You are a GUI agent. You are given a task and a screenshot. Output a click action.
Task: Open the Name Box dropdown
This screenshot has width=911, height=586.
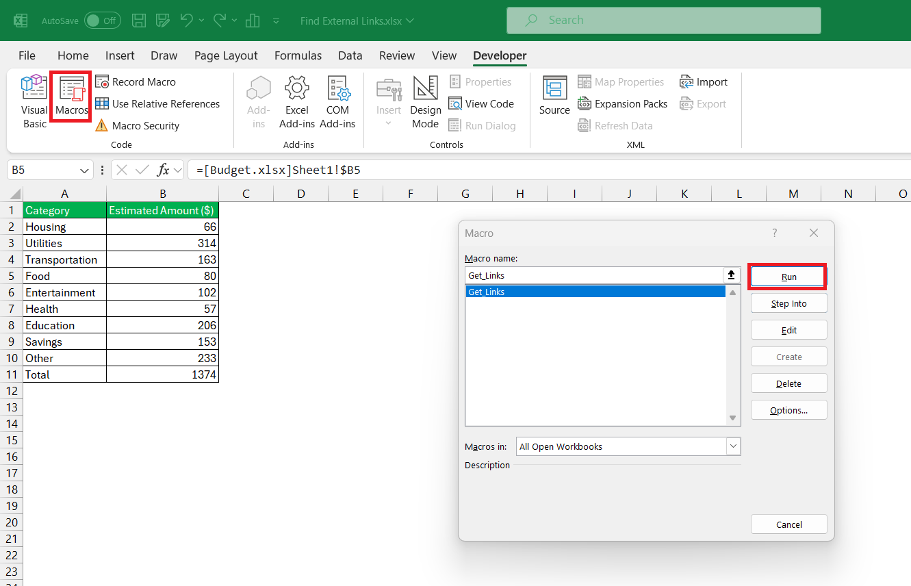(84, 169)
